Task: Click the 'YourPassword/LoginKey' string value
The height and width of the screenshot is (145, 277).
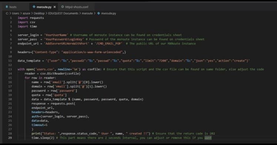Action: 64,39
